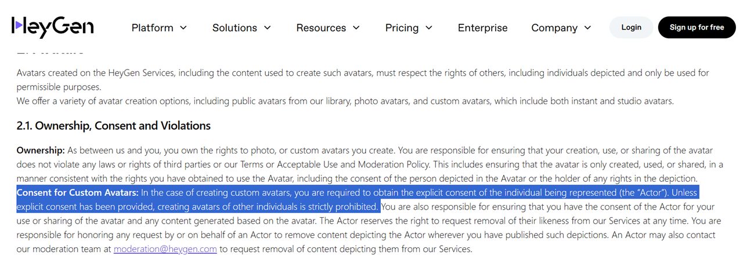Expand the Solutions menu chevron
The image size is (743, 256).
[x=268, y=28]
